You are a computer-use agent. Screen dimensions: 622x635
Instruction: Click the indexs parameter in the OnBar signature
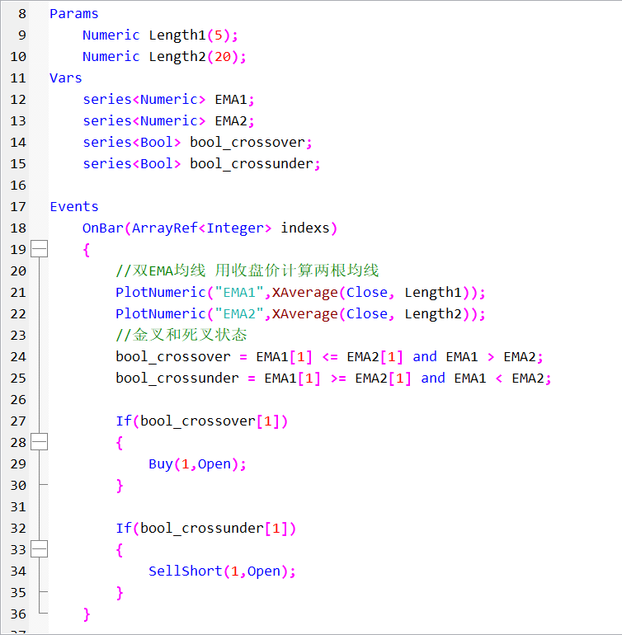pyautogui.click(x=305, y=228)
